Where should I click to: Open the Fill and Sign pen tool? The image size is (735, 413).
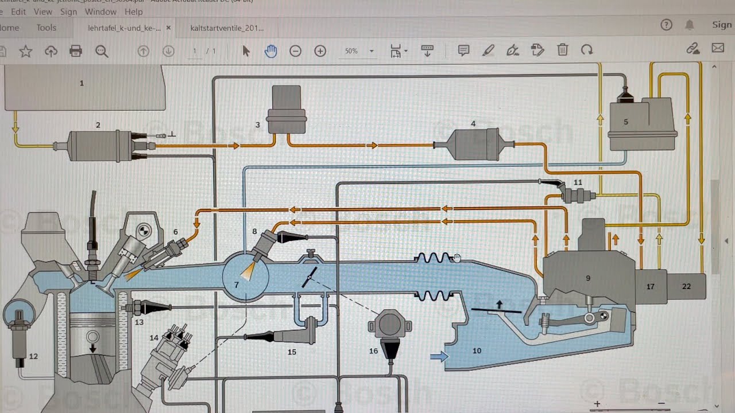click(x=513, y=50)
